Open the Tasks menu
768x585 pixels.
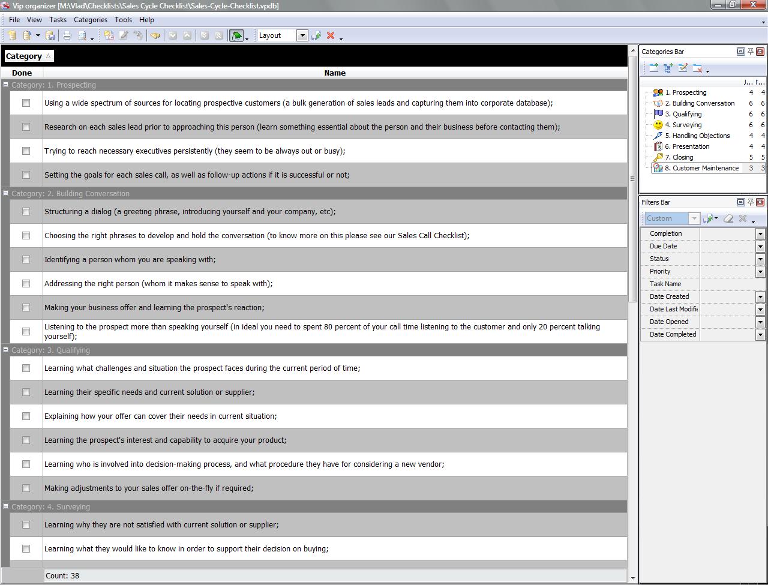[58, 19]
